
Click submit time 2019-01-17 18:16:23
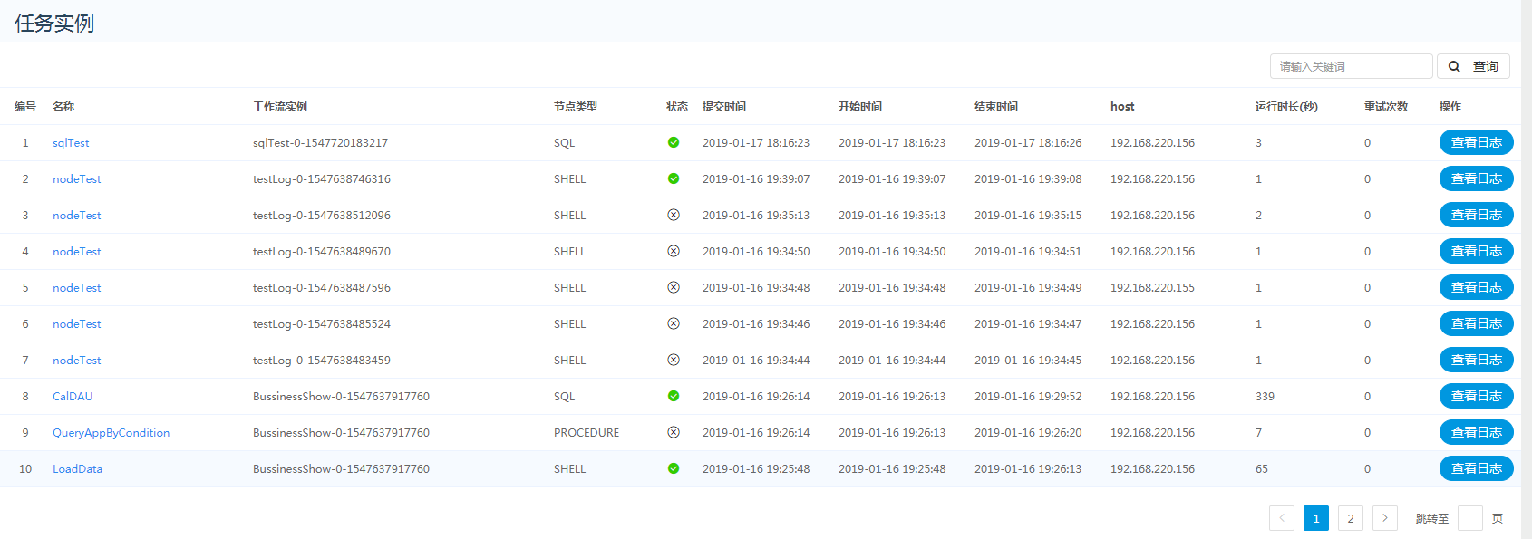[x=756, y=143]
